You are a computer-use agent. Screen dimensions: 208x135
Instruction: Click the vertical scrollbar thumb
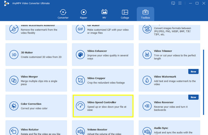point(203,82)
